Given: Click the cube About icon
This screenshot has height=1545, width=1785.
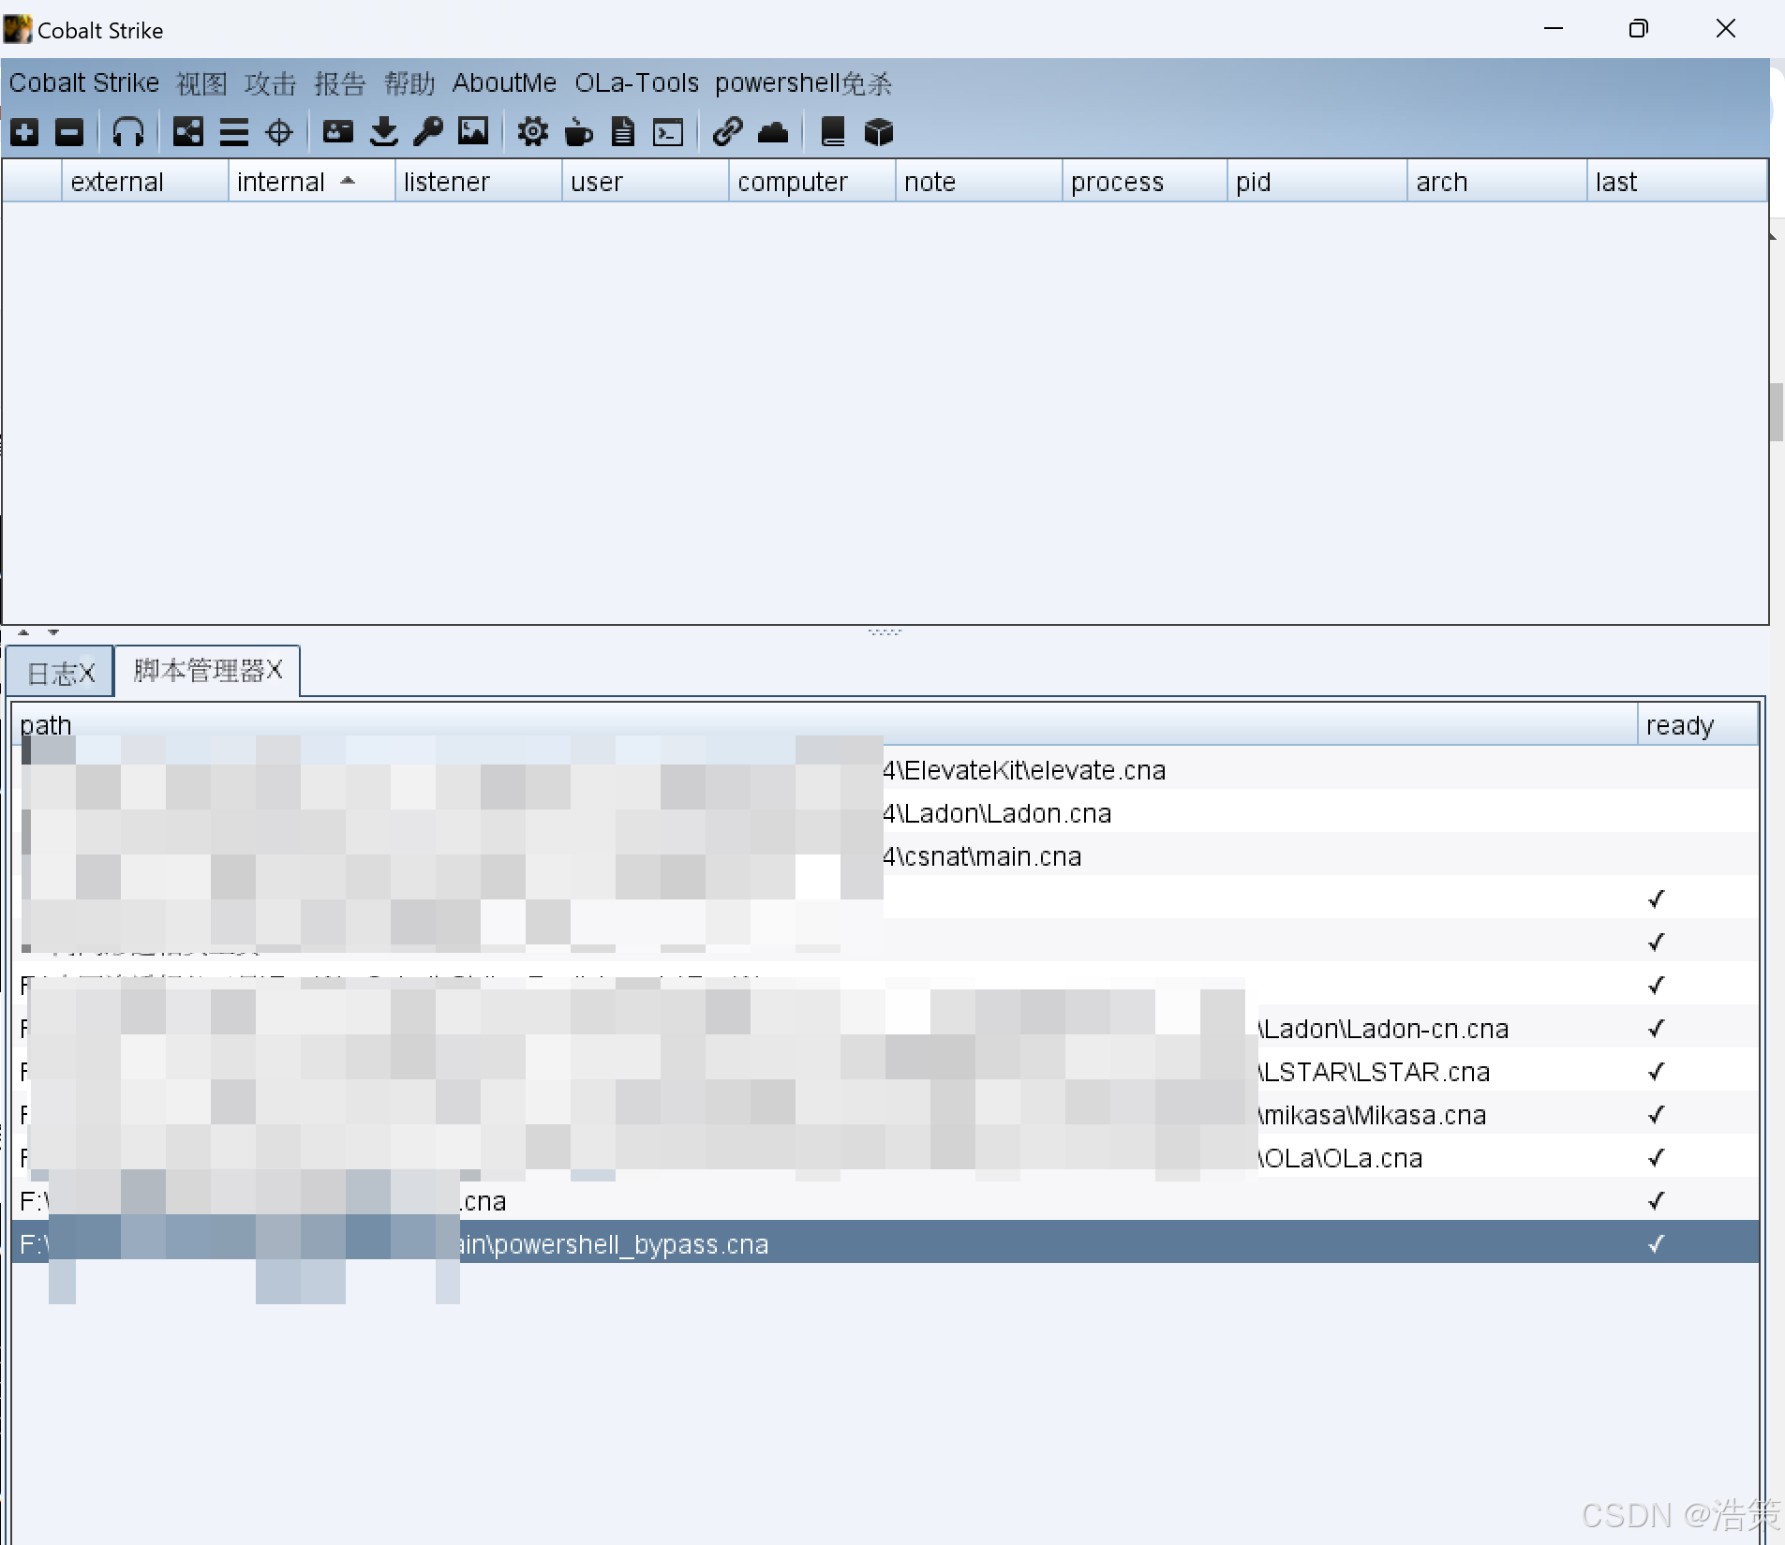Looking at the screenshot, I should [x=879, y=132].
